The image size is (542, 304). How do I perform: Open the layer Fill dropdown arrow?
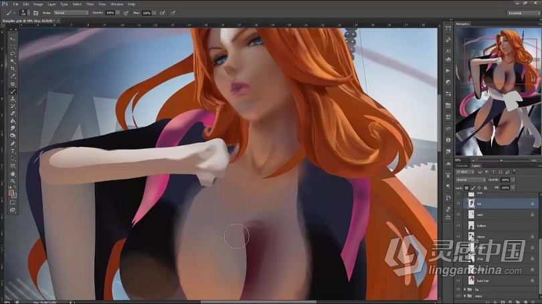click(513, 188)
